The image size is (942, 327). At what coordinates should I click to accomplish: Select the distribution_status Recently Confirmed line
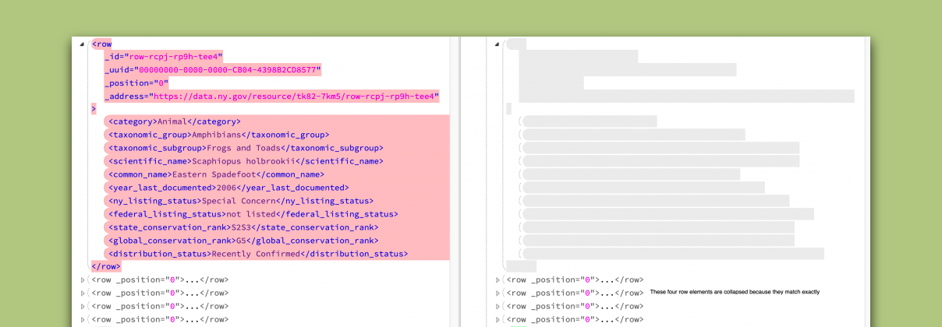coord(258,255)
